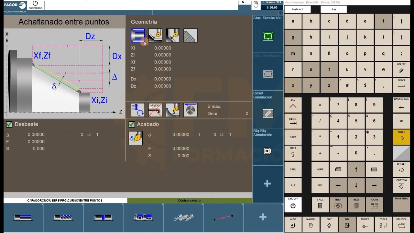Open the HELP key
Viewport: 414px width, 233px height.
tap(338, 205)
